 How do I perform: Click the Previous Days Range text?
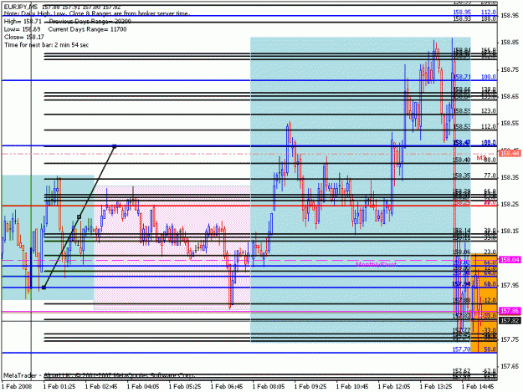tap(90, 22)
